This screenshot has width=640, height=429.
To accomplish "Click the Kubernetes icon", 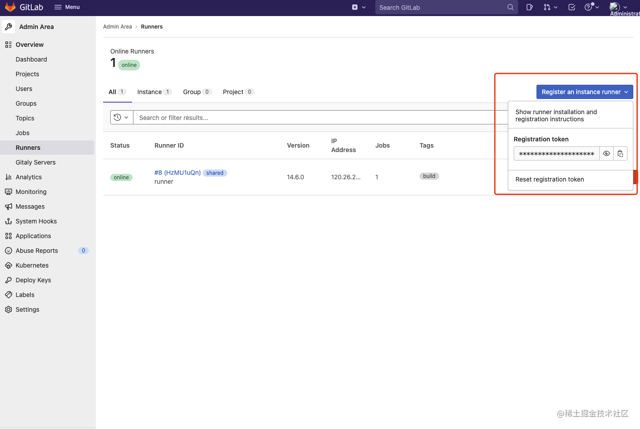I will [x=8, y=265].
